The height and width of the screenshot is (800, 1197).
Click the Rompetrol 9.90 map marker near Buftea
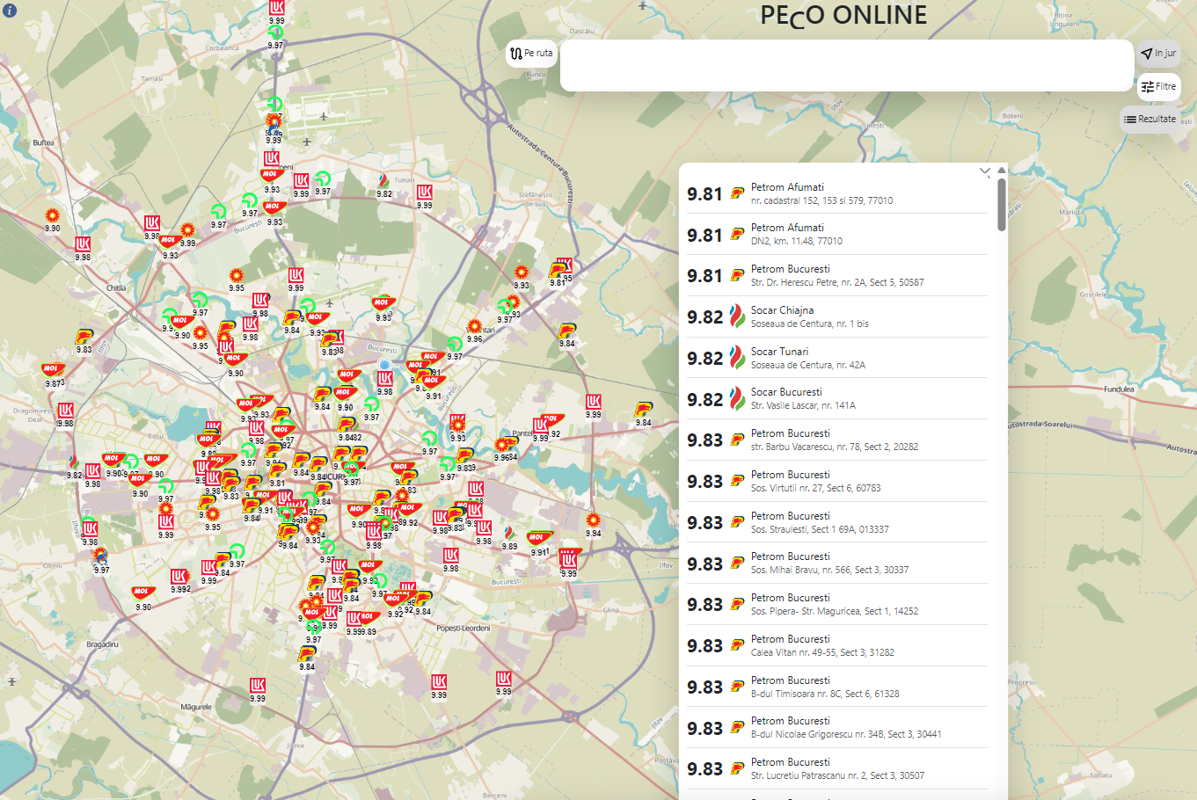tap(53, 216)
